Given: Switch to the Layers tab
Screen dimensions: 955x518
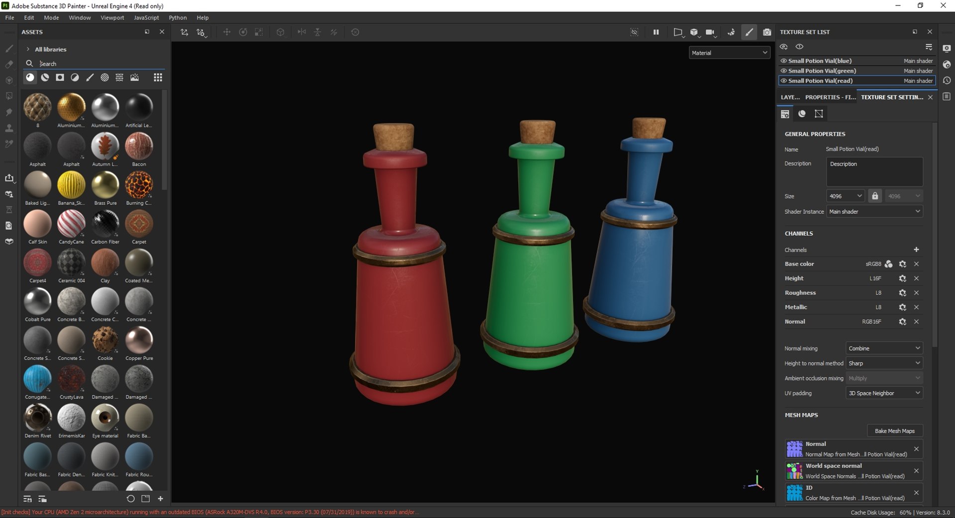Looking at the screenshot, I should (x=790, y=97).
